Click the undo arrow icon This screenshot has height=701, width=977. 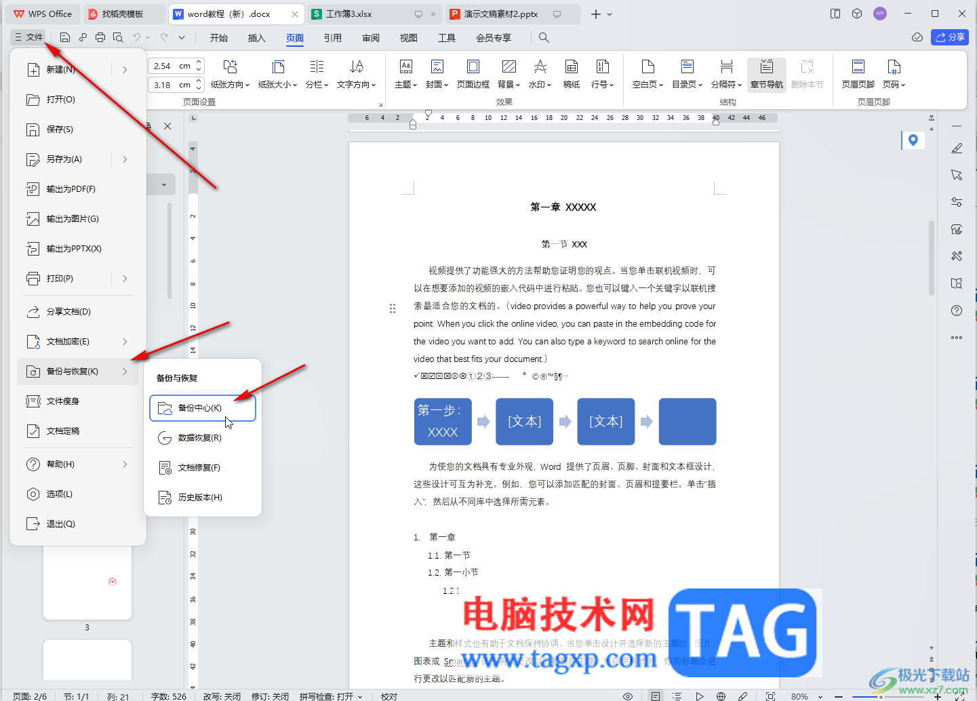[137, 37]
